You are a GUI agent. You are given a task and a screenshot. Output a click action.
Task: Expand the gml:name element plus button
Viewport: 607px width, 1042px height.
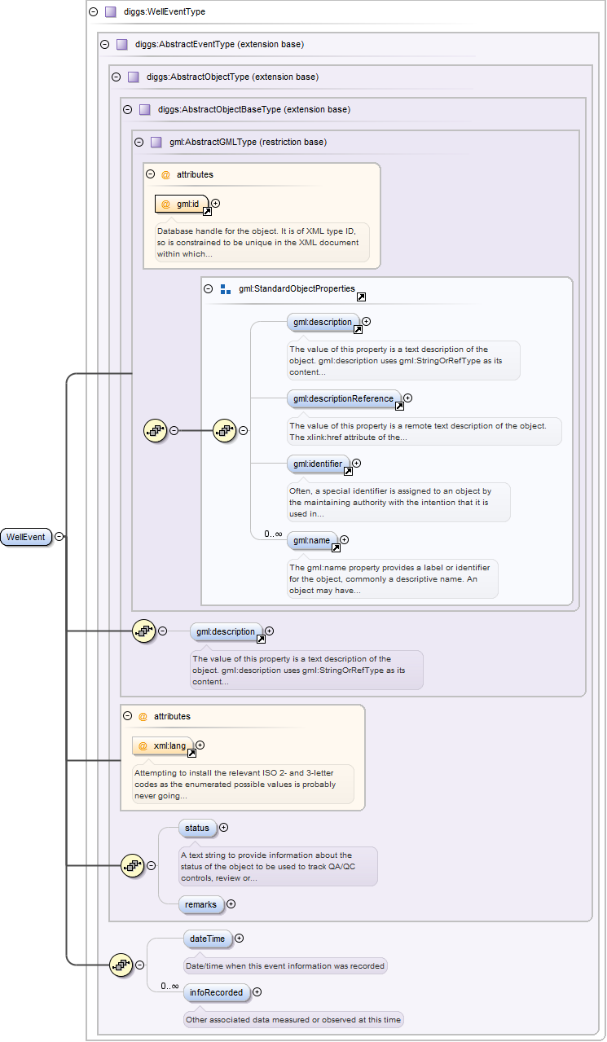point(345,539)
